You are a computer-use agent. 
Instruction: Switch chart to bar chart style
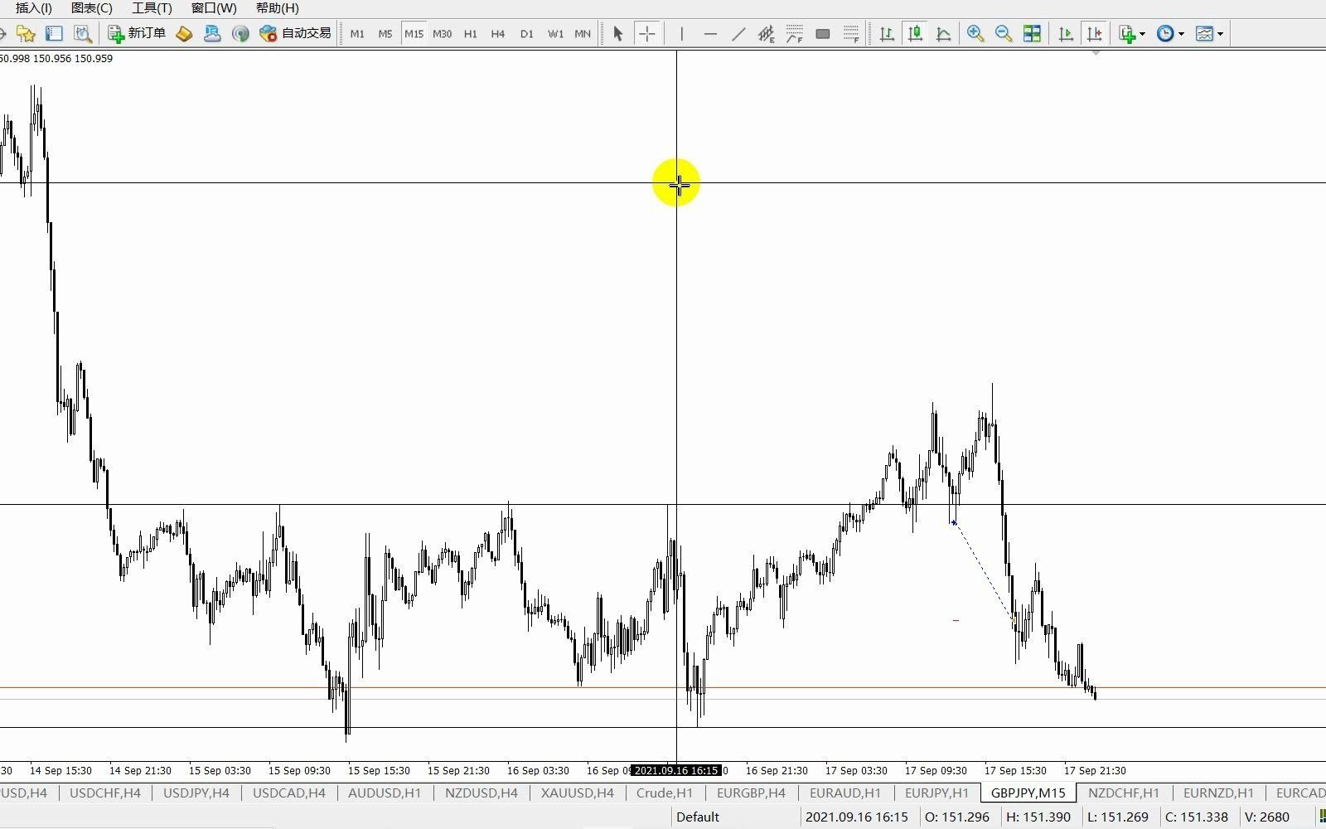click(887, 34)
